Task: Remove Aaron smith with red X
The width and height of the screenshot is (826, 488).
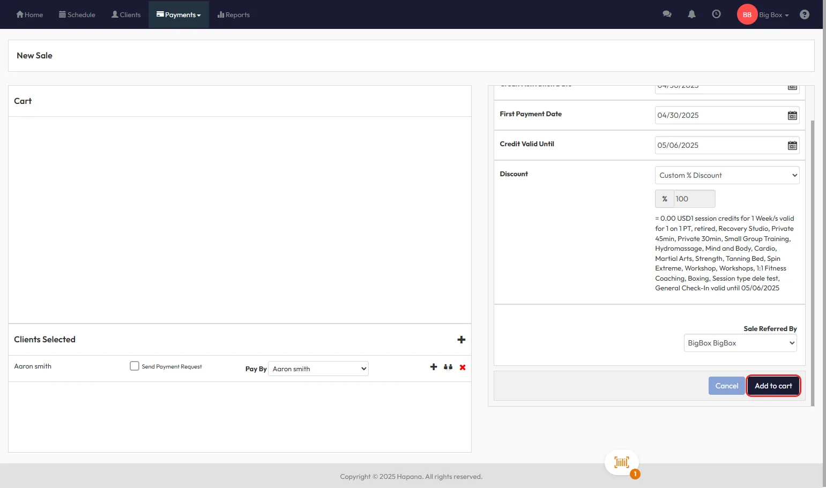Action: [x=463, y=367]
